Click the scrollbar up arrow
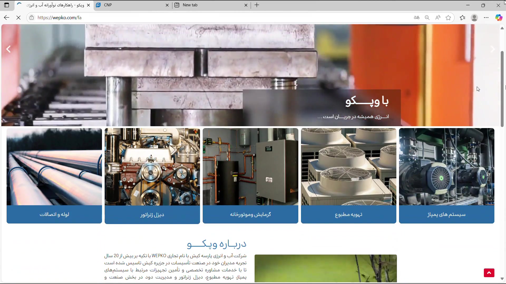506x284 pixels. (x=502, y=28)
